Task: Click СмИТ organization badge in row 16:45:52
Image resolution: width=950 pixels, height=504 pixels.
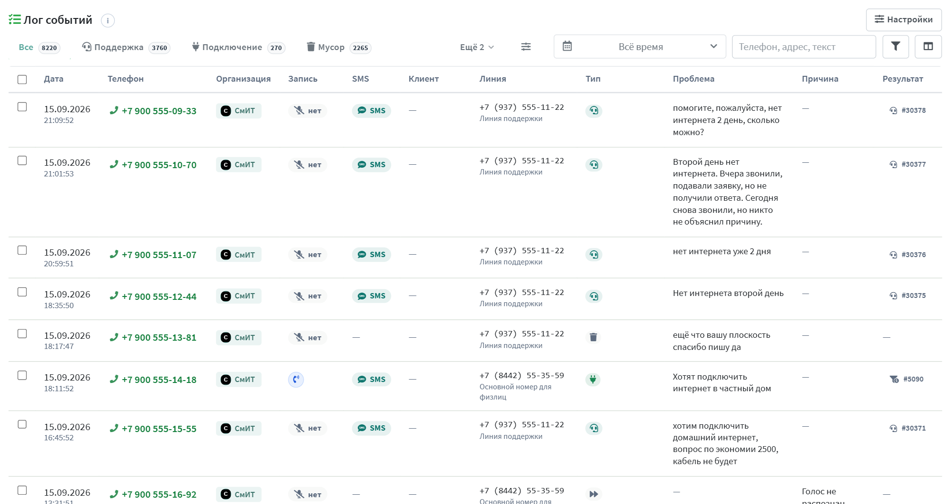Action: tap(239, 428)
